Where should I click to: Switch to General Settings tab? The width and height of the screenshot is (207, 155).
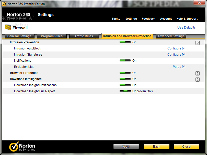point(19,36)
